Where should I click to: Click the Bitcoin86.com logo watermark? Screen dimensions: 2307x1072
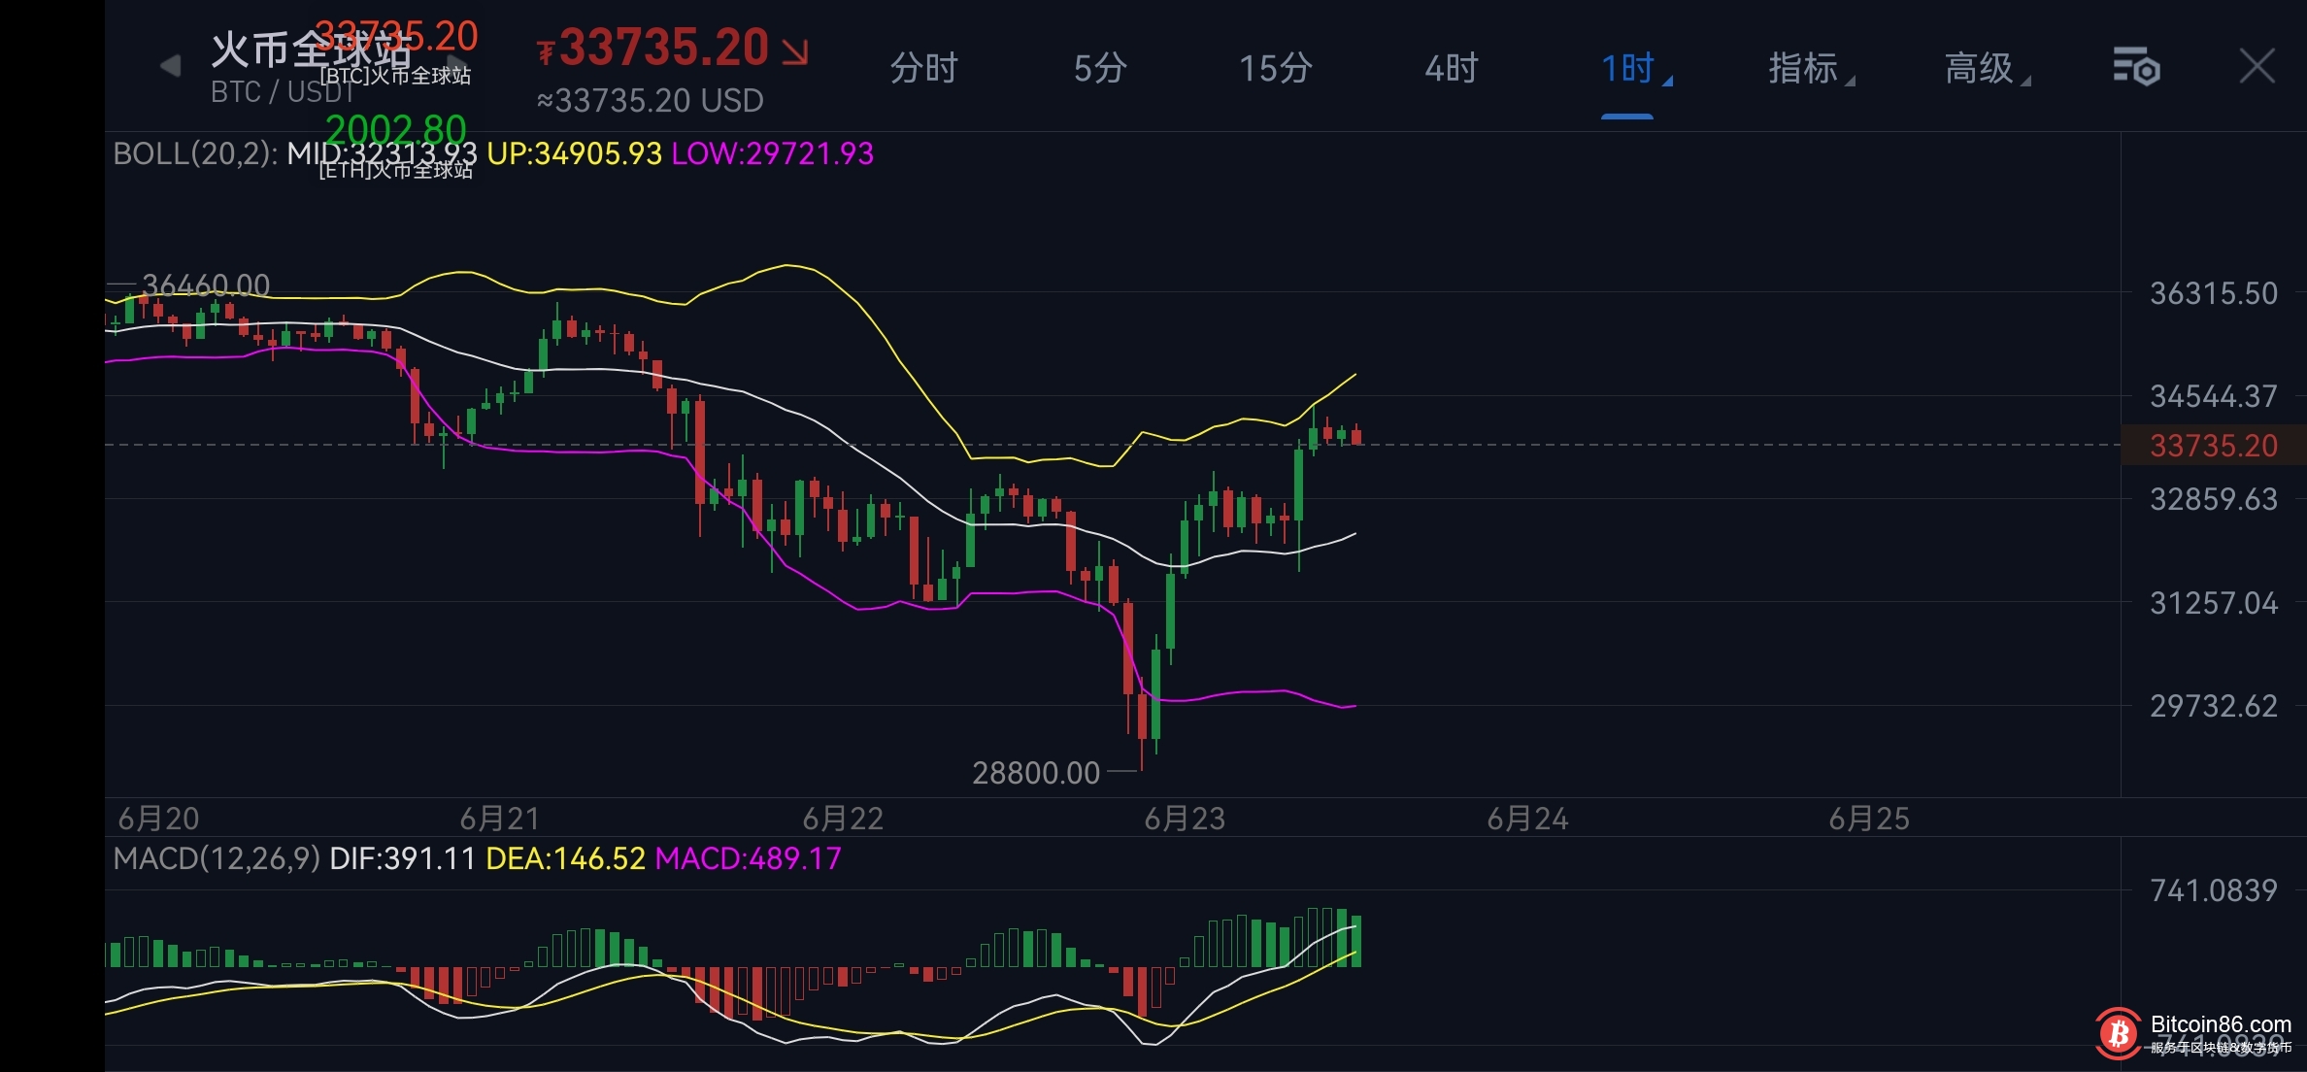pos(2117,1033)
